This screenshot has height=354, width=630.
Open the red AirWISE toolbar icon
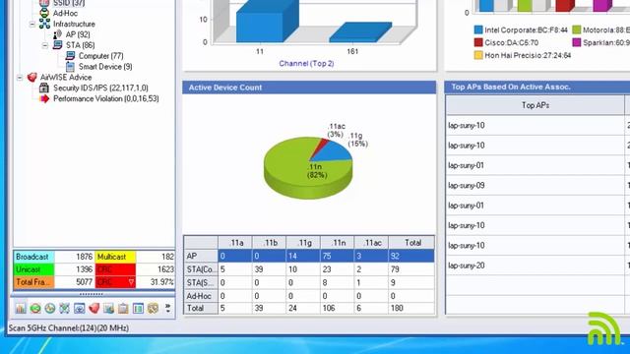click(94, 308)
